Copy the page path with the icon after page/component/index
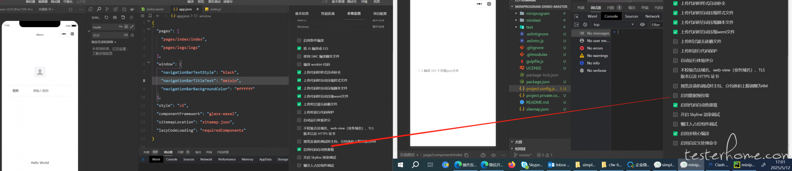The image size is (792, 171). click(467, 155)
